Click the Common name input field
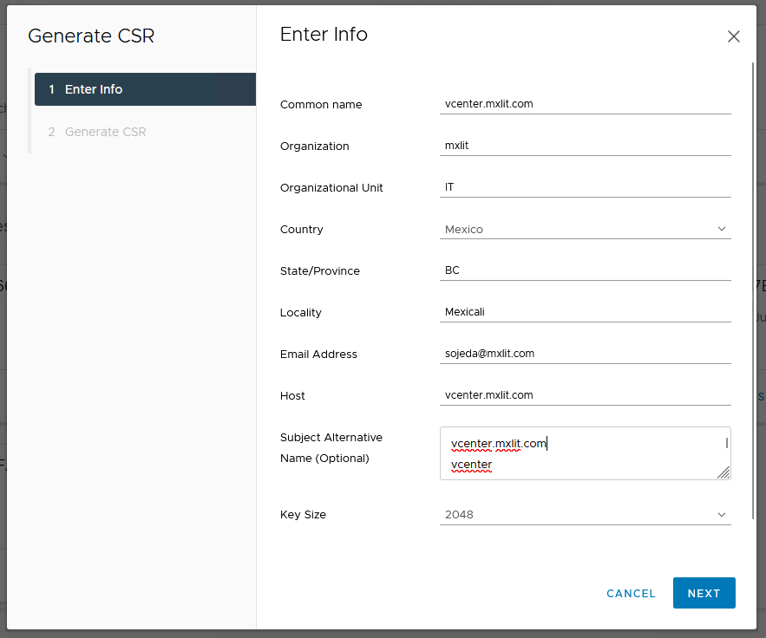Viewport: 766px width, 638px height. coord(585,104)
